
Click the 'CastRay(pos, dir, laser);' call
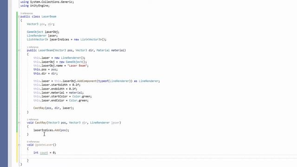coord(54,108)
